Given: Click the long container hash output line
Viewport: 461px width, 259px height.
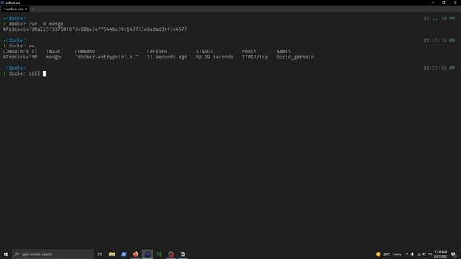Looking at the screenshot, I should click(x=95, y=29).
